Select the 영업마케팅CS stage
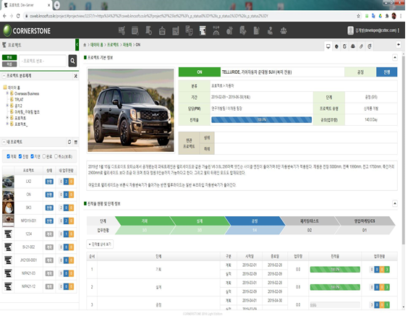The height and width of the screenshot is (316, 408). (365, 221)
